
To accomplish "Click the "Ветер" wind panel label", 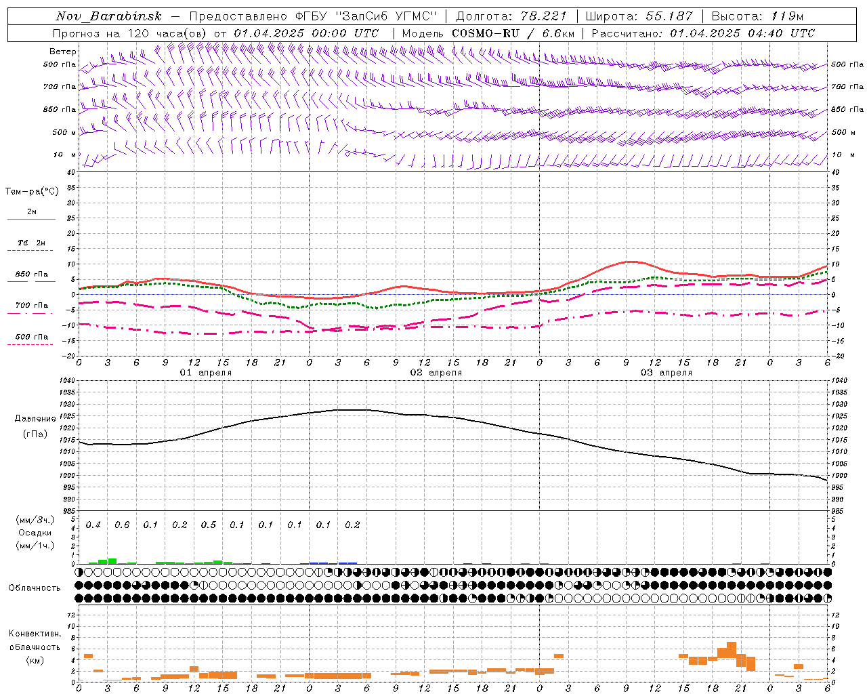I will coord(63,52).
